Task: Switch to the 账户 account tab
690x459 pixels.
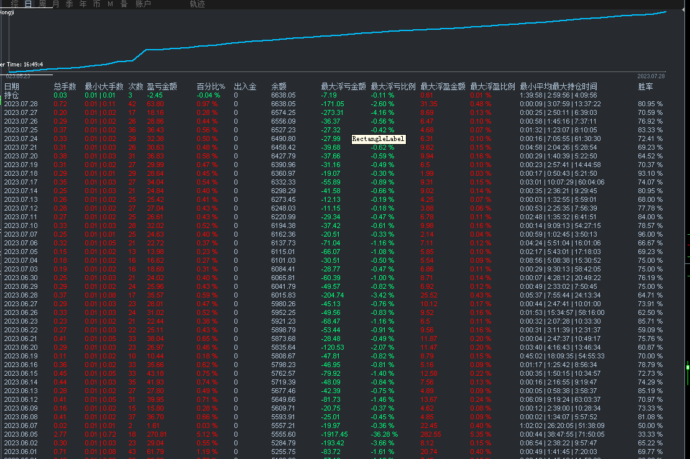Action: pyautogui.click(x=143, y=4)
